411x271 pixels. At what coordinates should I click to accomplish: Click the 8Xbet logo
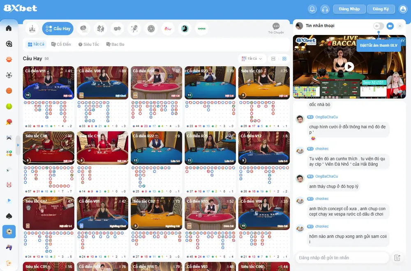point(20,8)
